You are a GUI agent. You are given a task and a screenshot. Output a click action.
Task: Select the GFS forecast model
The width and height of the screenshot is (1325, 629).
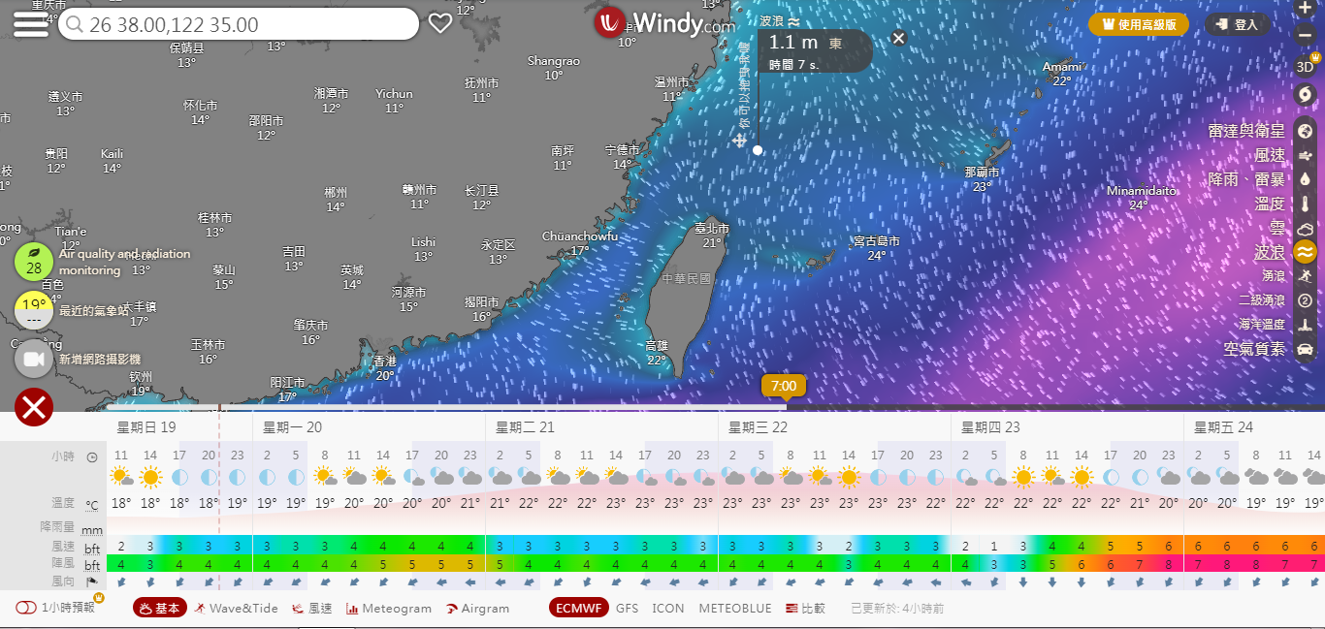pos(627,608)
